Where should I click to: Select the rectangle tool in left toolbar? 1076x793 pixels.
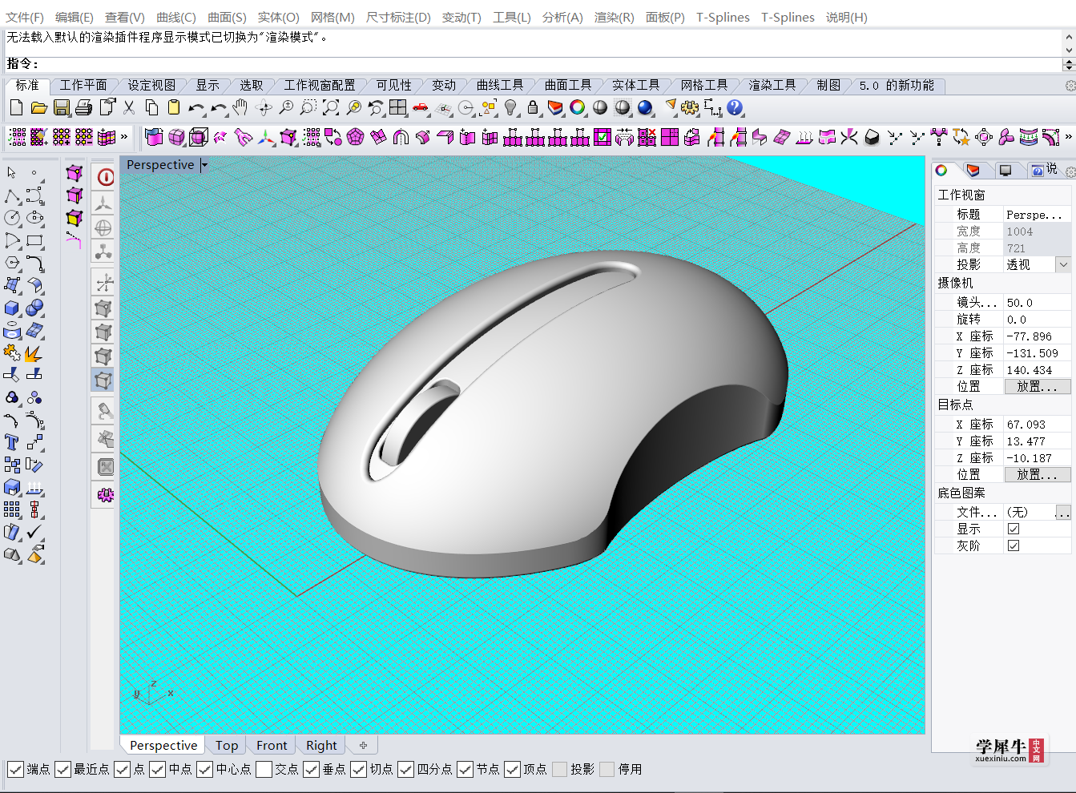[x=34, y=240]
